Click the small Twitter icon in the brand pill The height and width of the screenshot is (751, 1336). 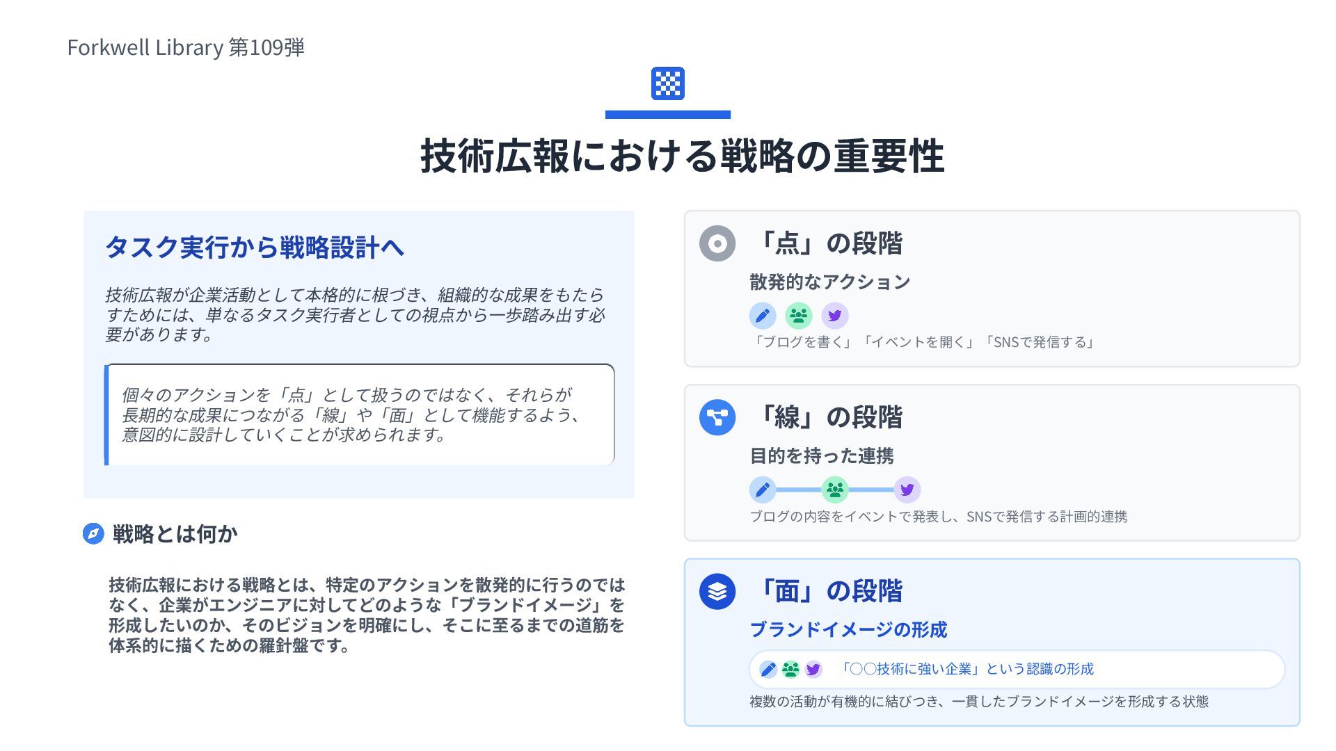coord(813,669)
